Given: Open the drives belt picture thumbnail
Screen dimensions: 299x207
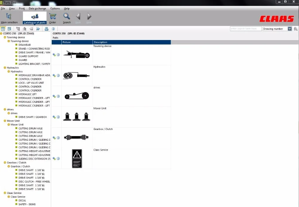Looking at the screenshot, I should pos(77,96).
